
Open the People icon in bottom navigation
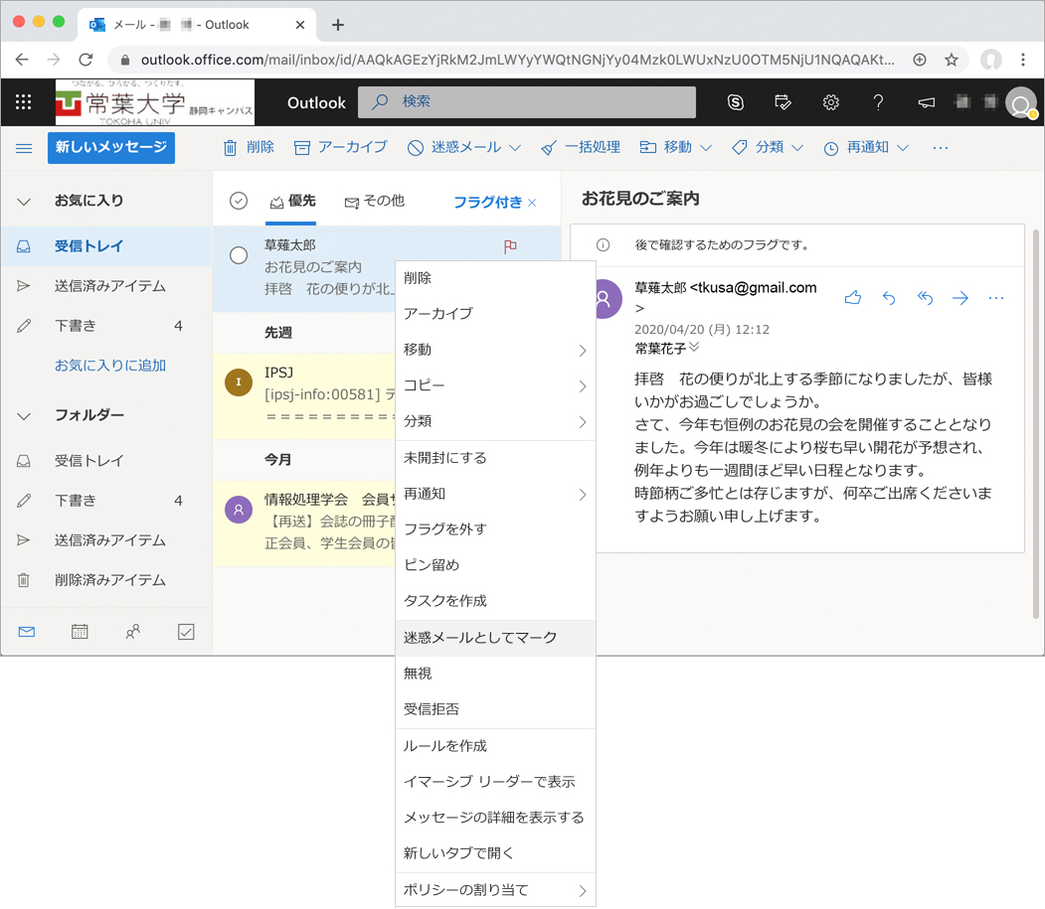coord(133,631)
